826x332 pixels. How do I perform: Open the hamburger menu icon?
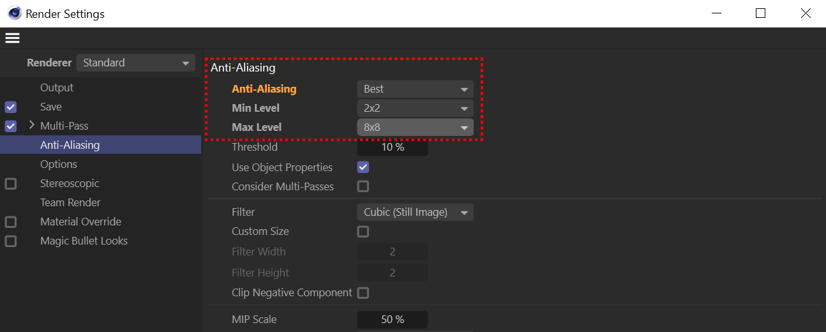12,38
